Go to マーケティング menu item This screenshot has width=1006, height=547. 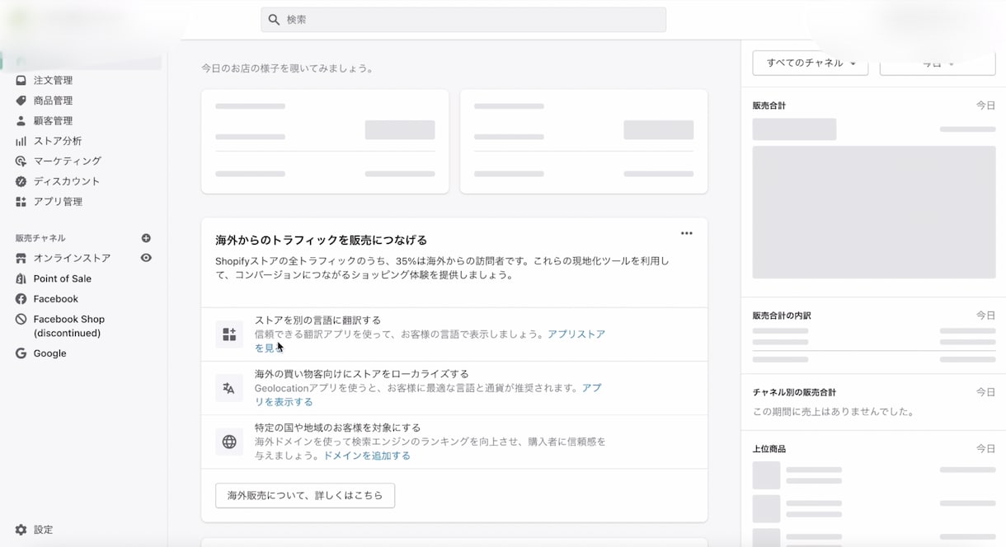pyautogui.click(x=68, y=161)
